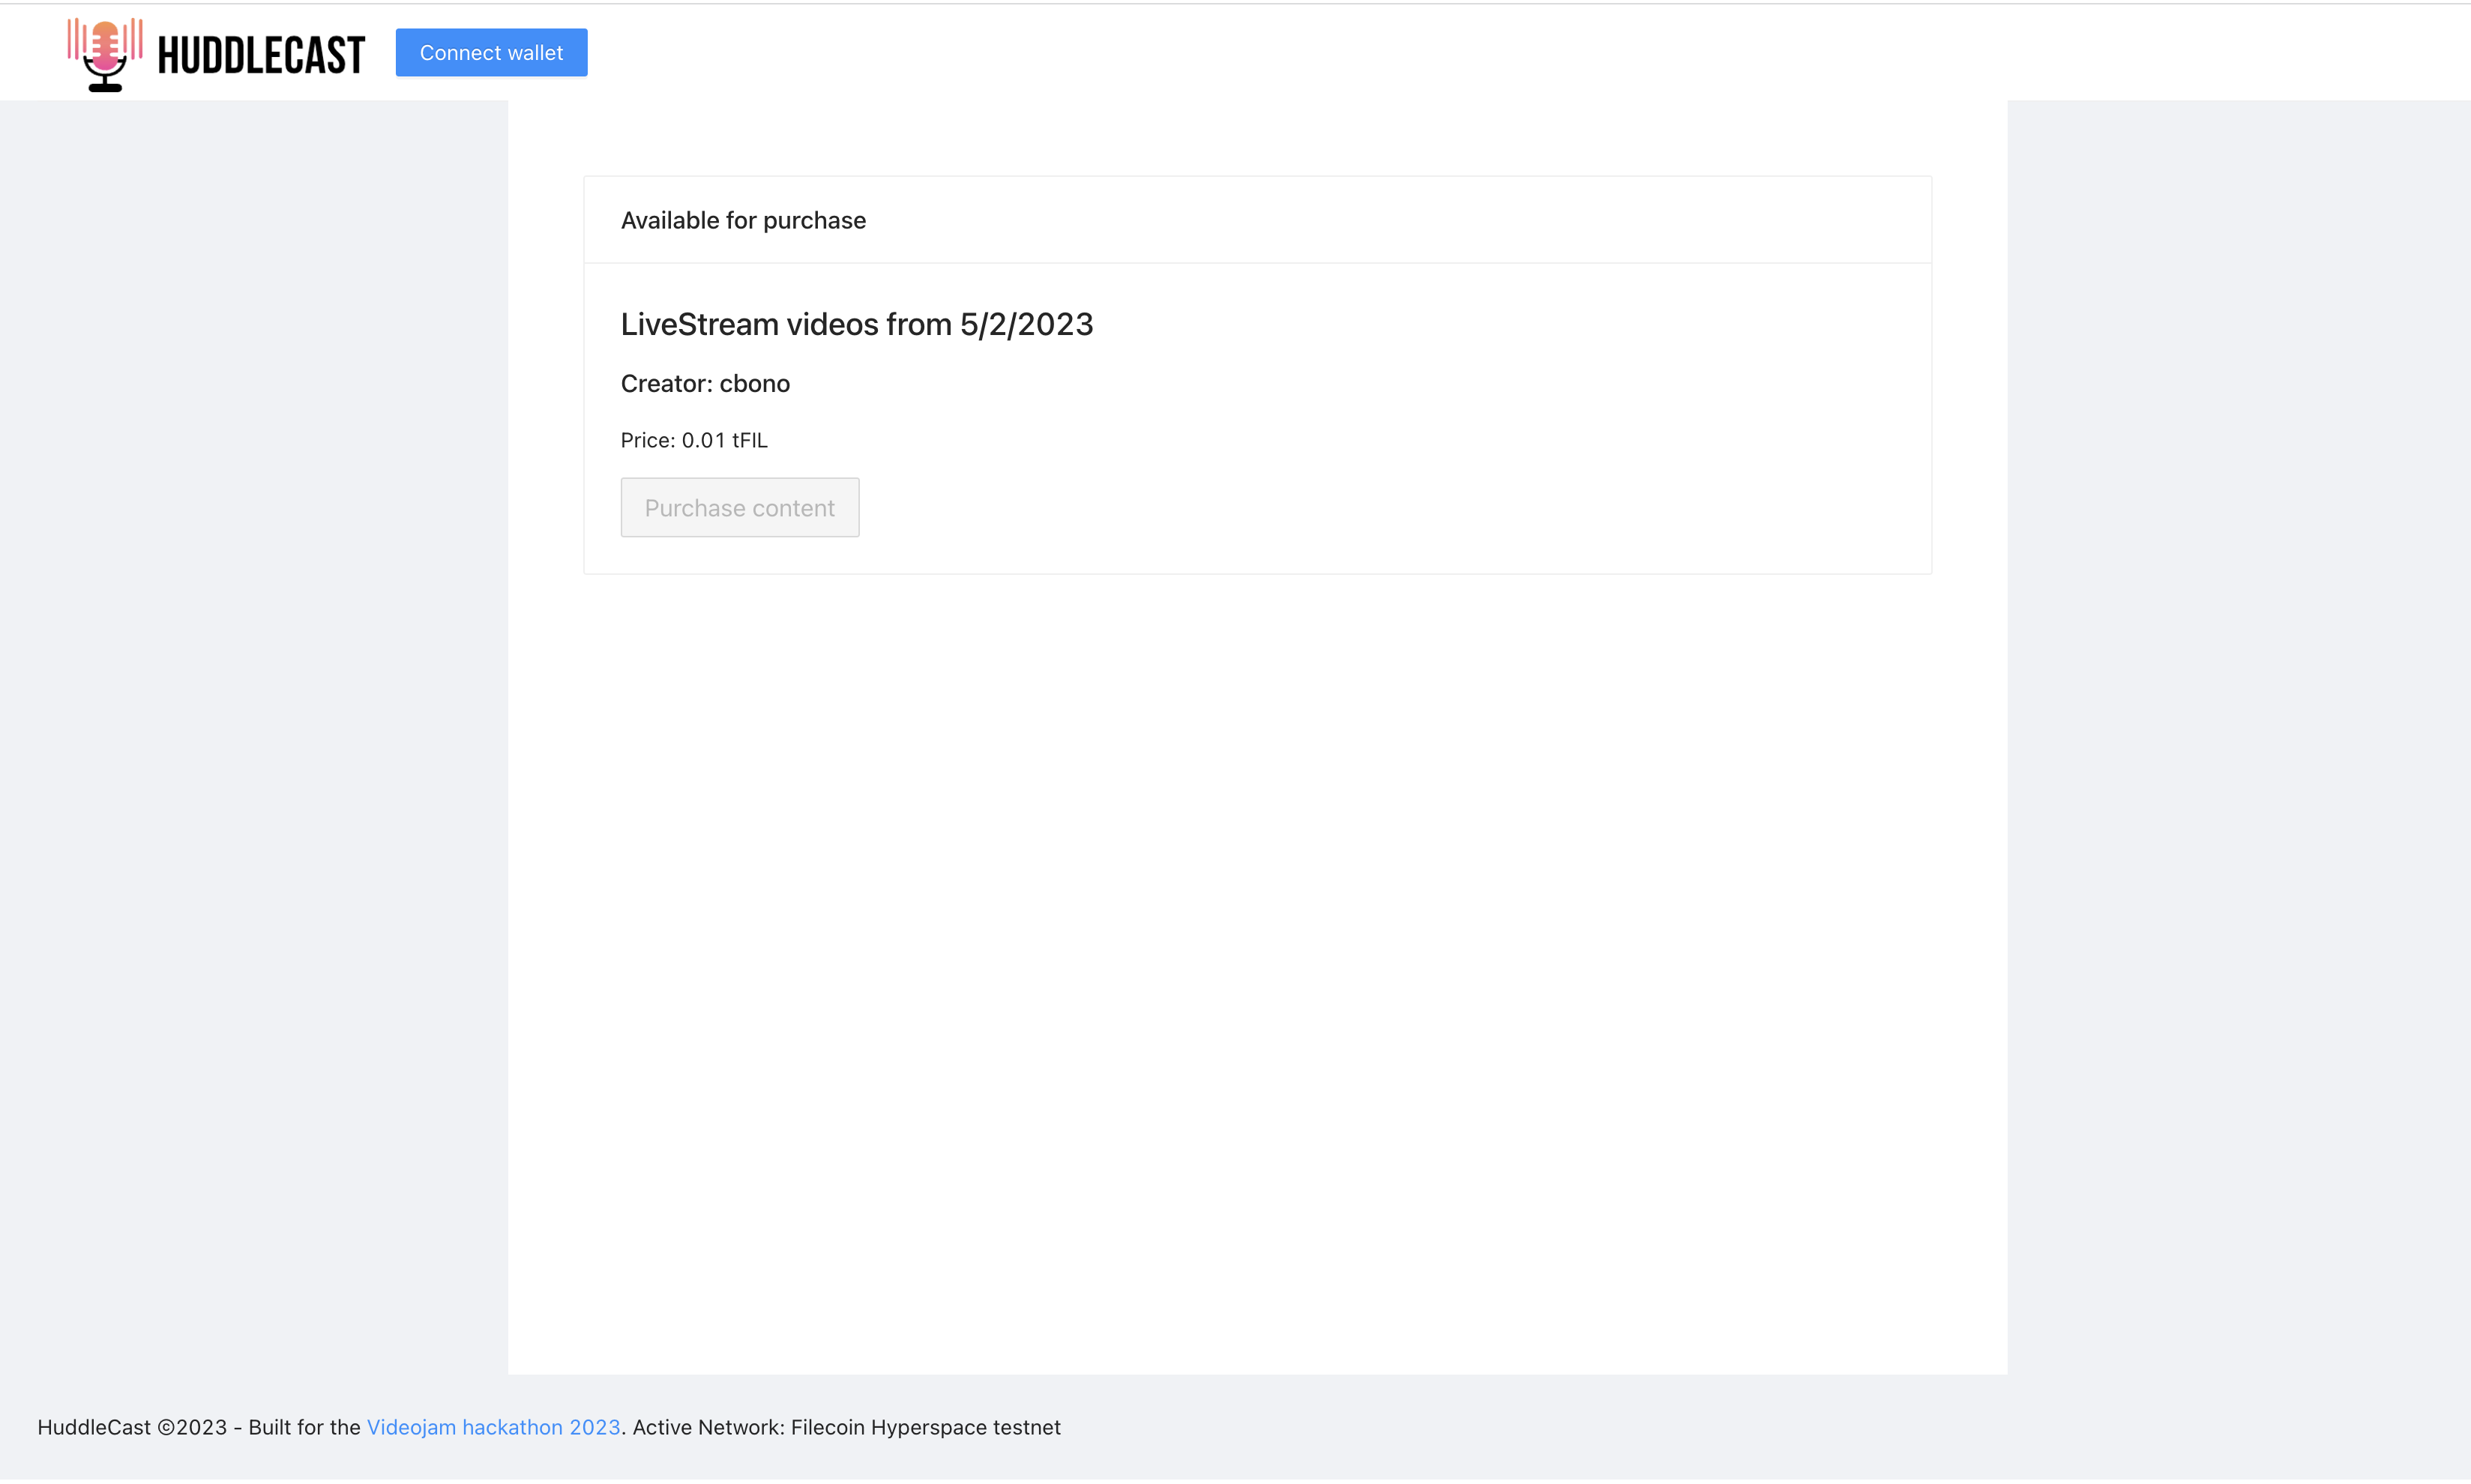Click the 0.01 tFIL price value
Image resolution: width=2471 pixels, height=1484 pixels.
[724, 440]
